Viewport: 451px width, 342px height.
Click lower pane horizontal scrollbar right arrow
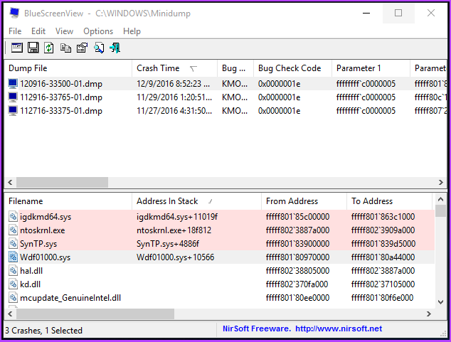pos(429,314)
